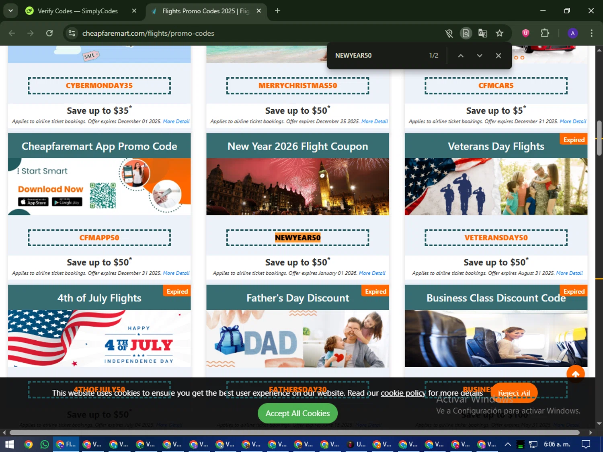The width and height of the screenshot is (603, 452).
Task: Copy the CFMCAR5 promo code
Action: [496, 86]
